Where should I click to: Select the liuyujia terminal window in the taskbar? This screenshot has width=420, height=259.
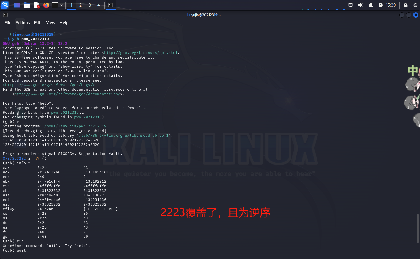(x=111, y=5)
